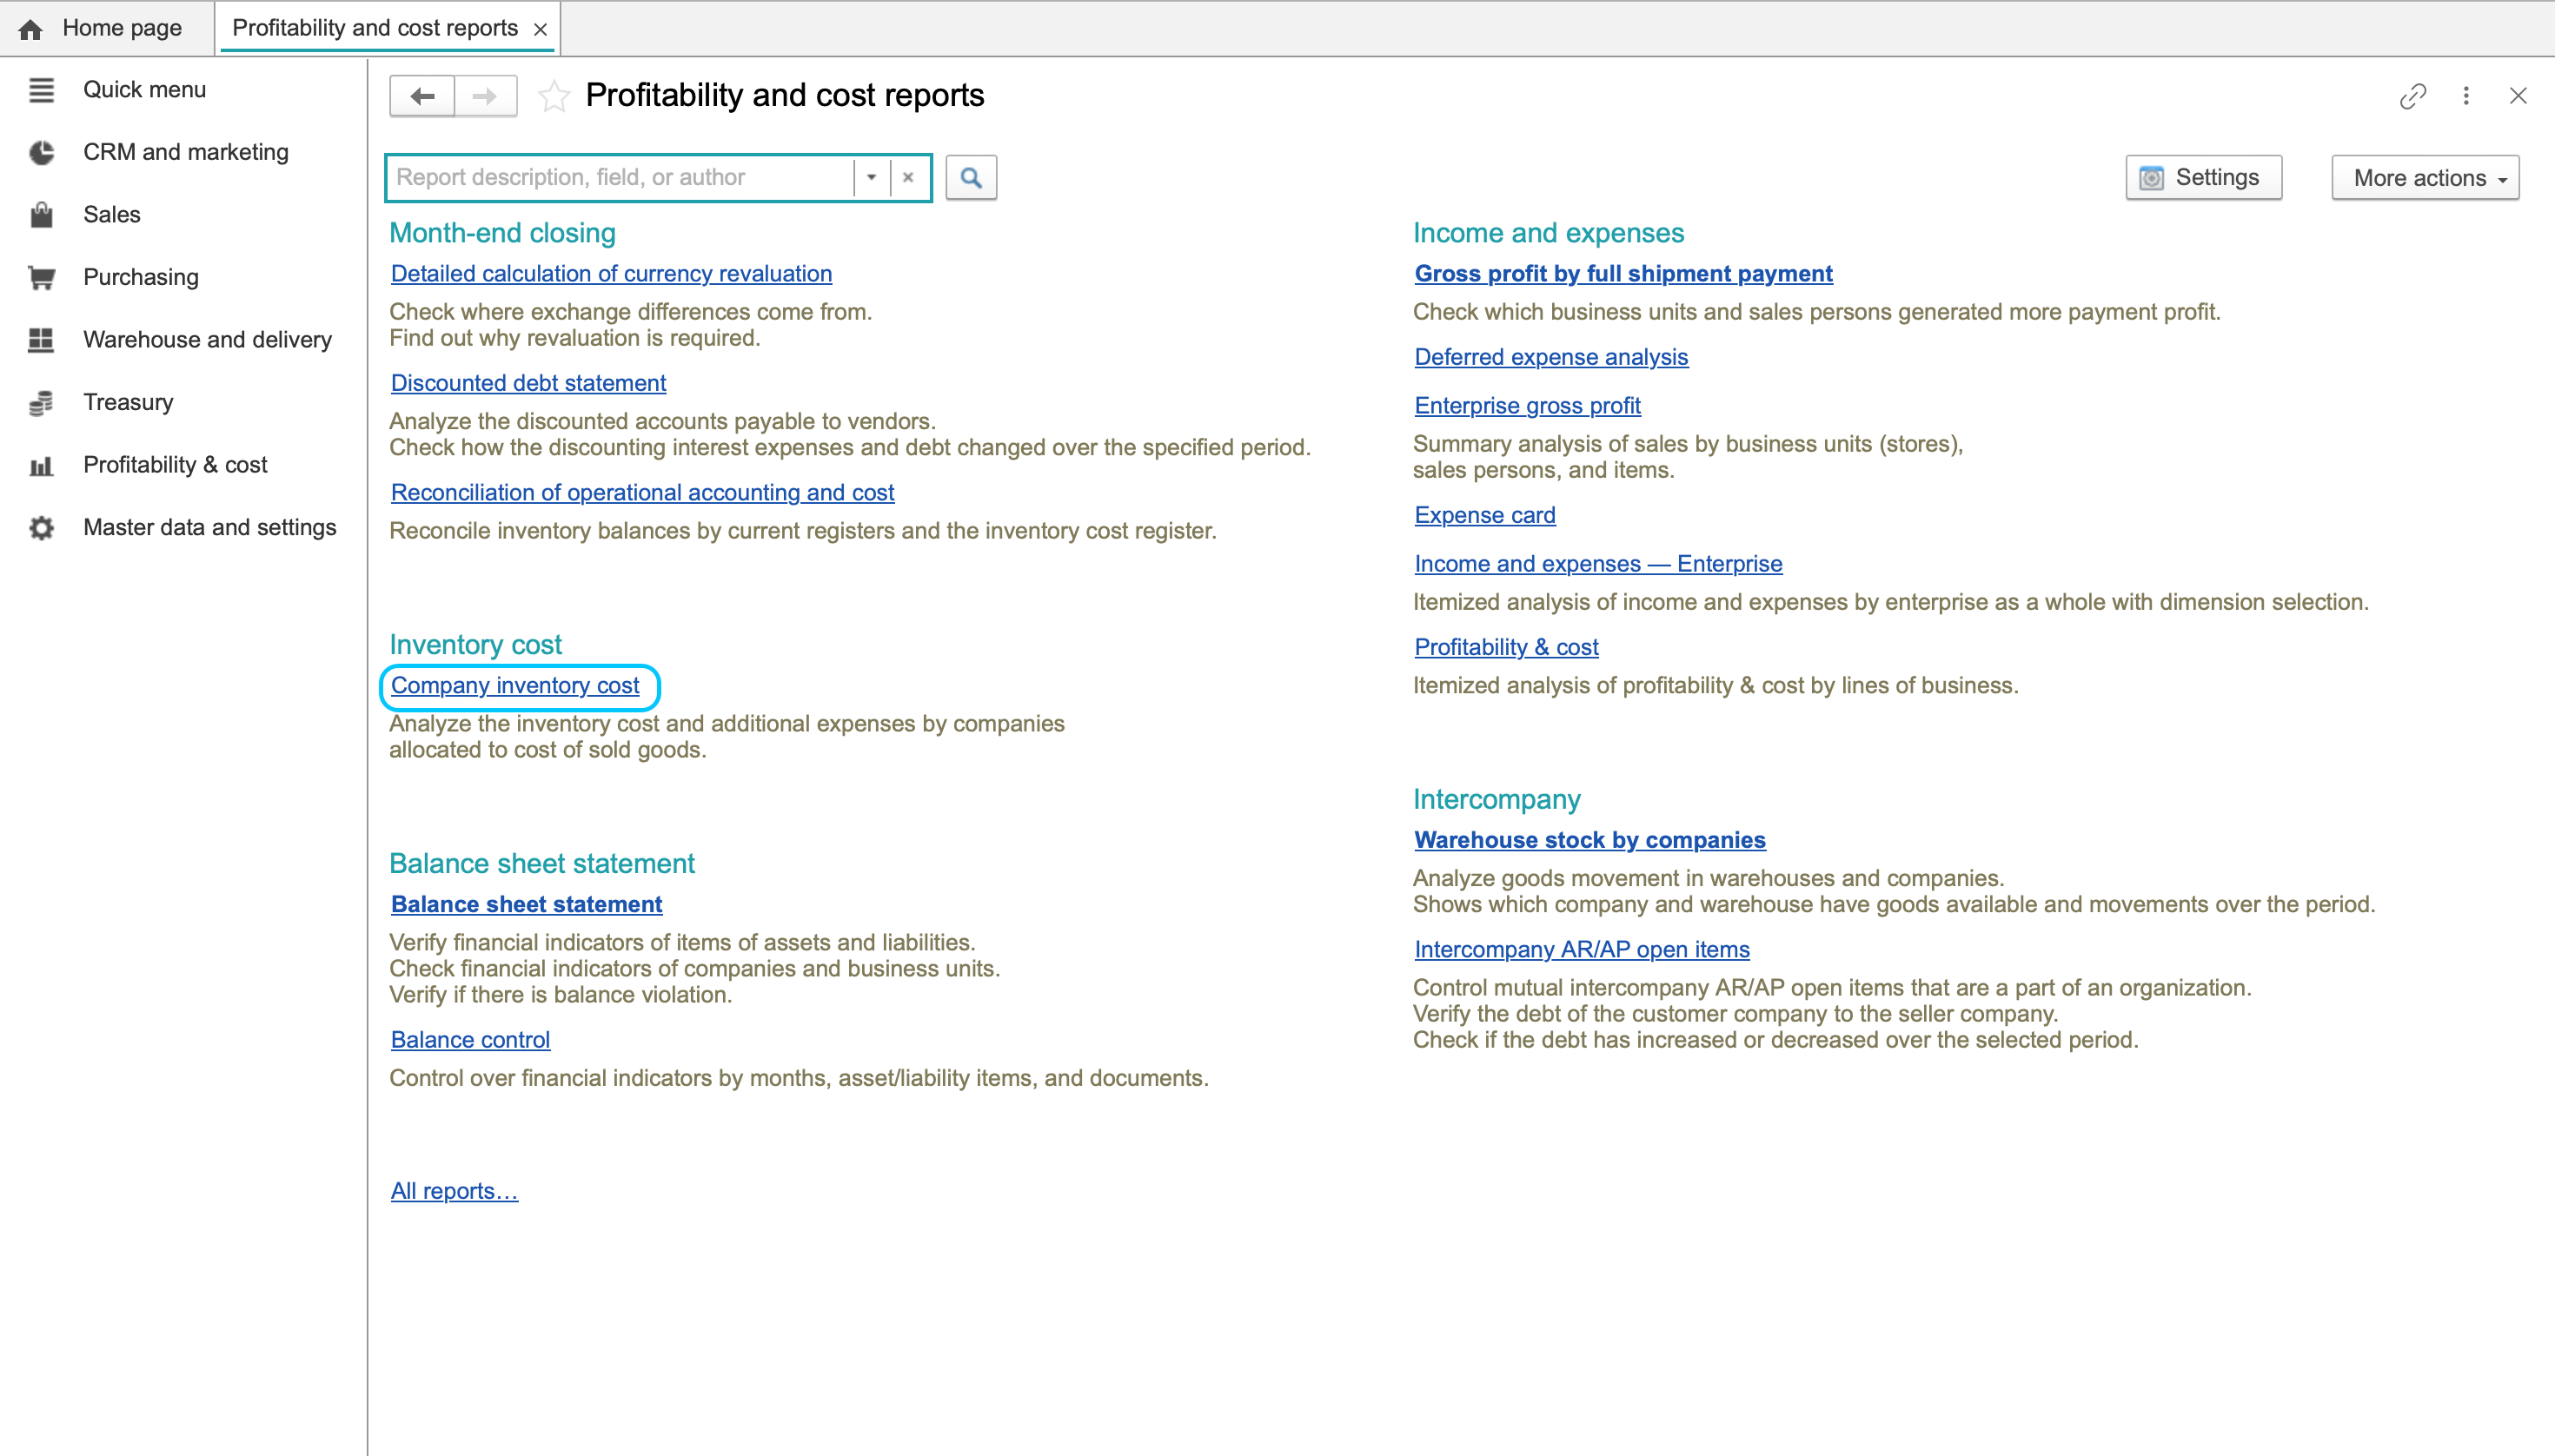This screenshot has width=2555, height=1456.
Task: Close the Profitability and cost reports tab
Action: [x=541, y=30]
